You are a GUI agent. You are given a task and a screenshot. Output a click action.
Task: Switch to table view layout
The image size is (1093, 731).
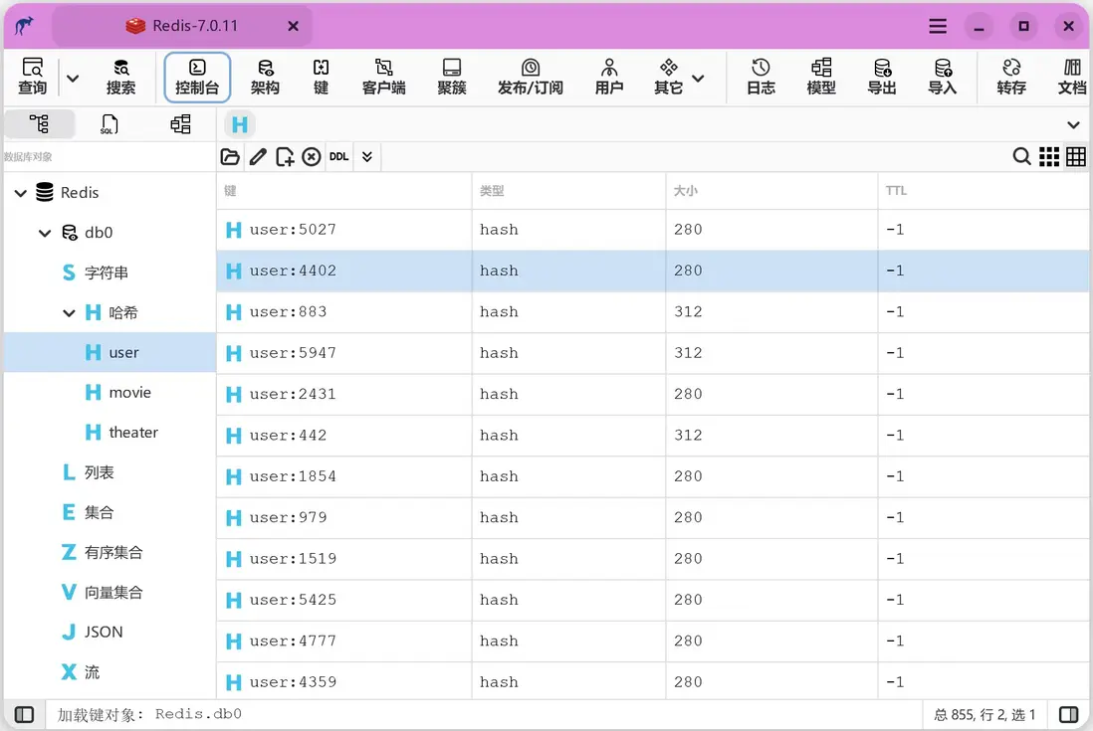(1075, 157)
